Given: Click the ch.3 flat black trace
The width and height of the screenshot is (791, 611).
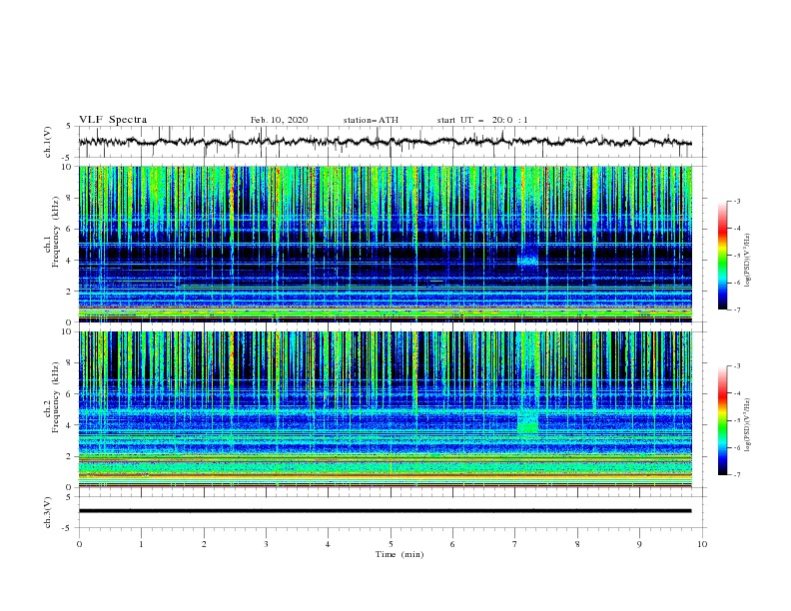Looking at the screenshot, I should [385, 511].
